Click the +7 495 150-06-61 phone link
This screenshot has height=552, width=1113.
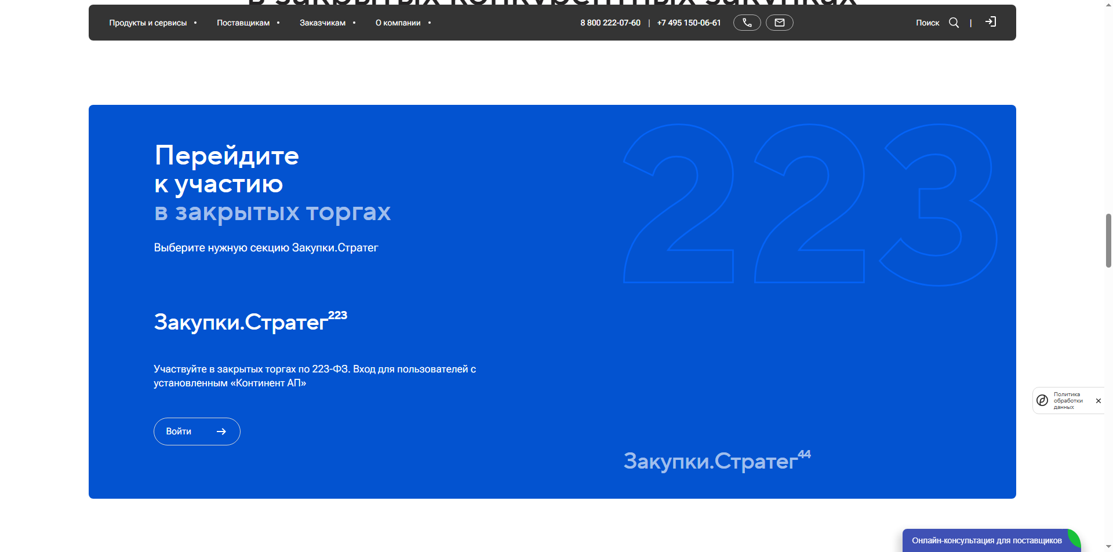pos(689,23)
